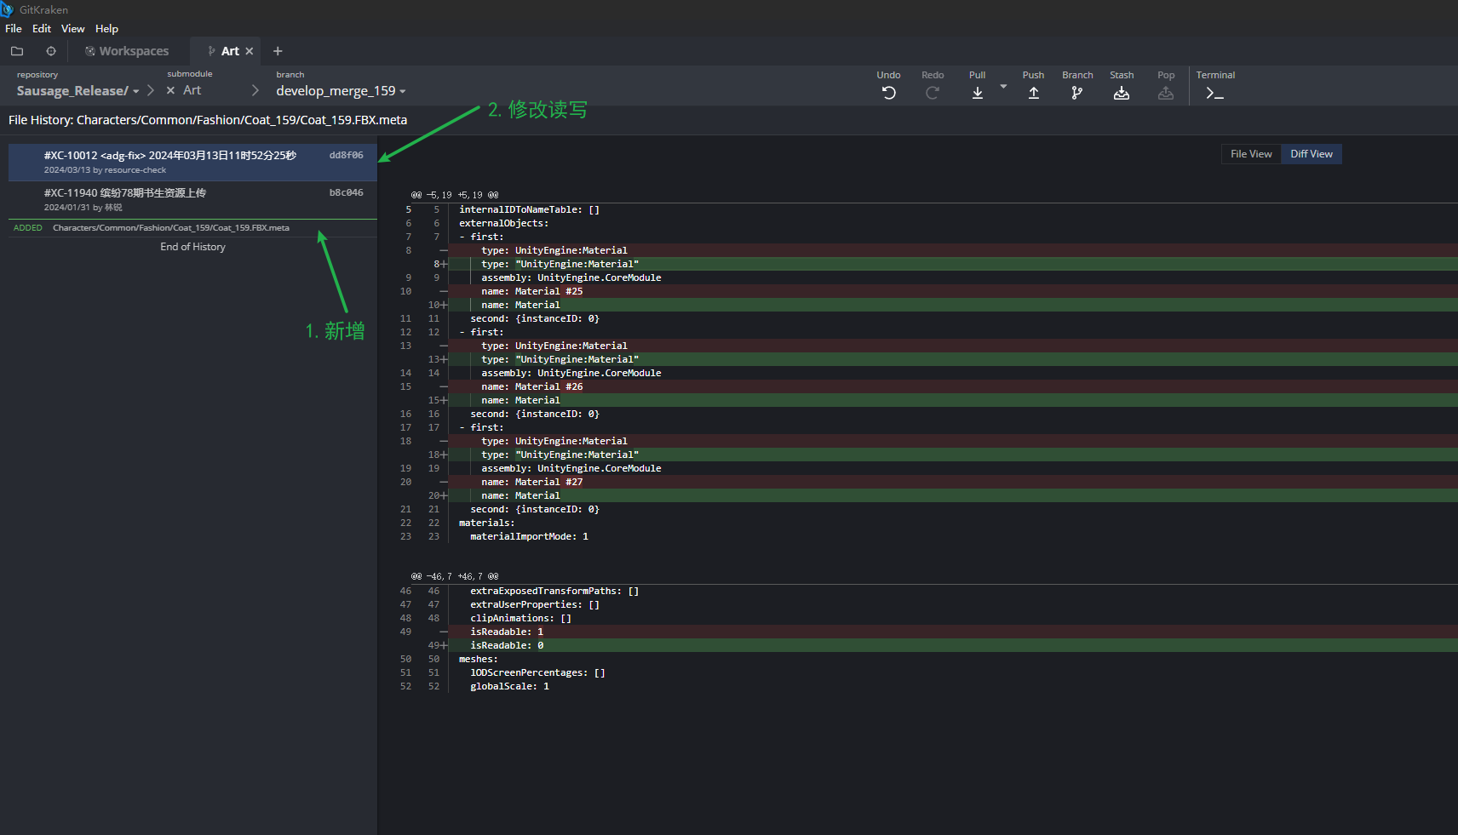Click the Stash changes icon
The image size is (1458, 835).
point(1121,92)
